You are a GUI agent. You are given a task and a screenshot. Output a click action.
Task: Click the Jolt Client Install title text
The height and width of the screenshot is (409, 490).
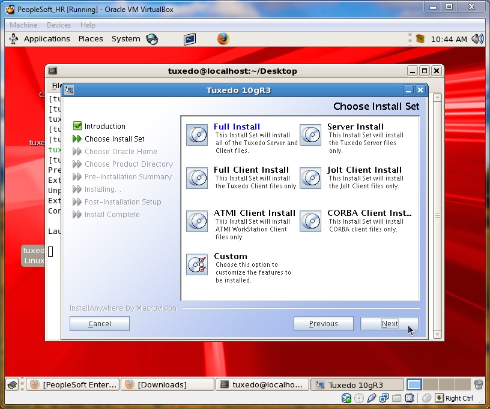point(364,170)
